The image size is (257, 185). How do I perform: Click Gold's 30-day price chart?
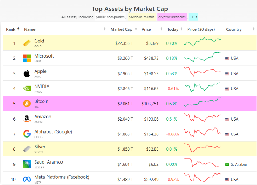pos(202,42)
